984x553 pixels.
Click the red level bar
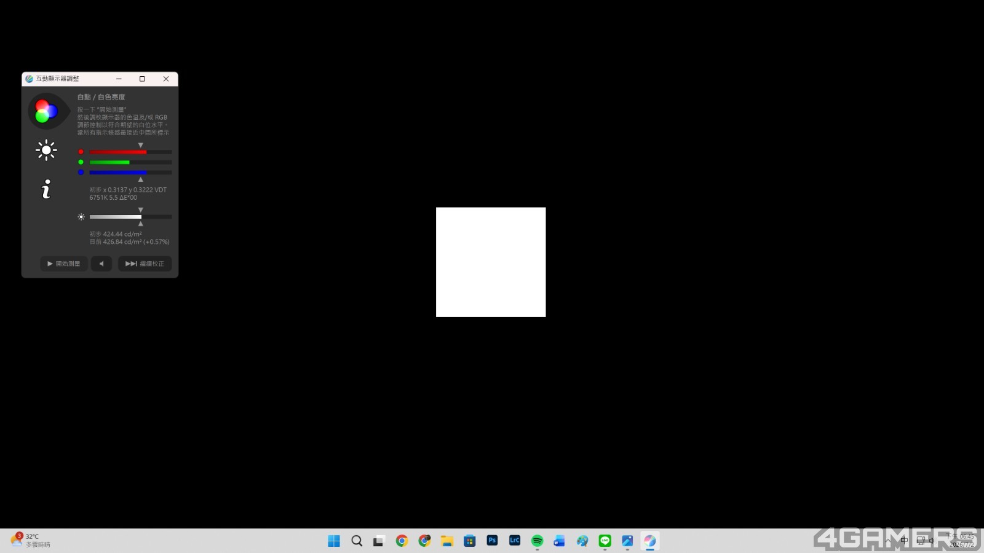click(x=130, y=152)
